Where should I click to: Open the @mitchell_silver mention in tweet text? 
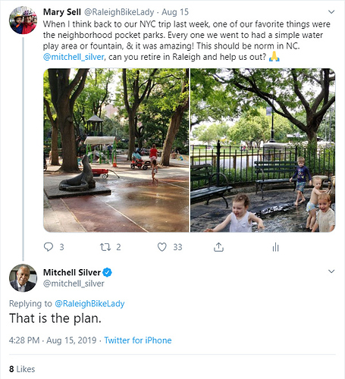[74, 57]
